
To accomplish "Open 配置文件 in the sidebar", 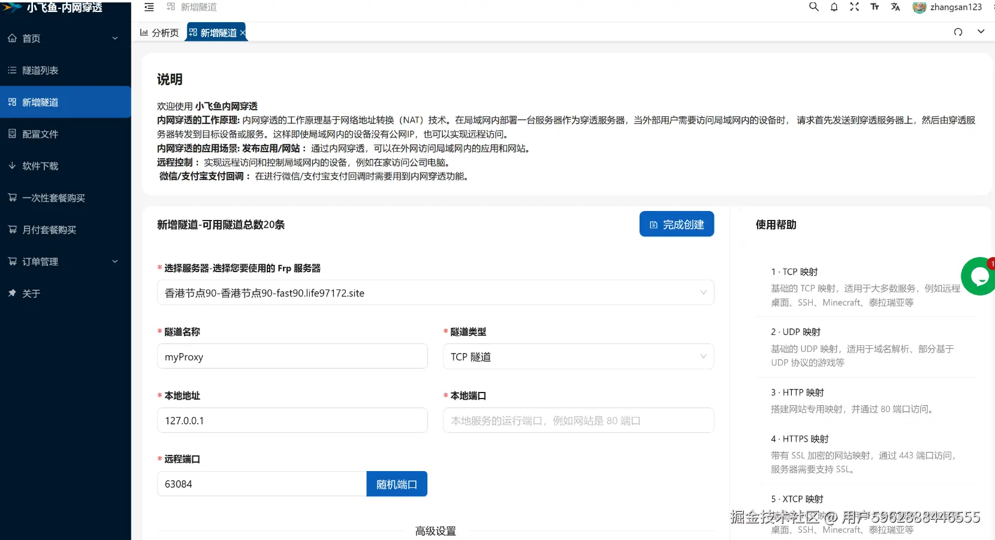I will pyautogui.click(x=65, y=134).
